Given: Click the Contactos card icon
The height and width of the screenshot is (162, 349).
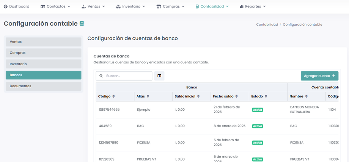Looking at the screenshot, I should pos(43,6).
